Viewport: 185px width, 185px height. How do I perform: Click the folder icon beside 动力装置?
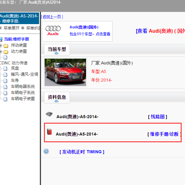(6, 52)
